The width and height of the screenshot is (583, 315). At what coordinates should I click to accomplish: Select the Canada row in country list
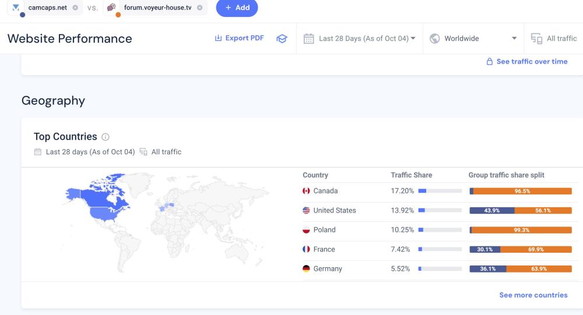tap(325, 191)
